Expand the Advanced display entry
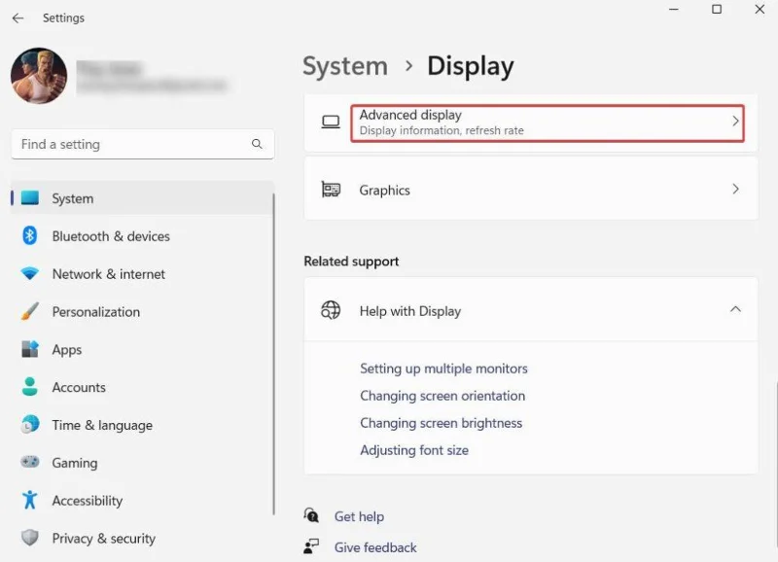 (736, 122)
